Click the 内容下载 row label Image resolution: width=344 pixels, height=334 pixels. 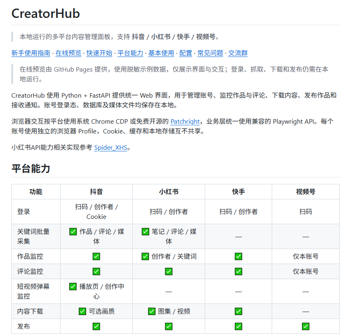(30, 311)
